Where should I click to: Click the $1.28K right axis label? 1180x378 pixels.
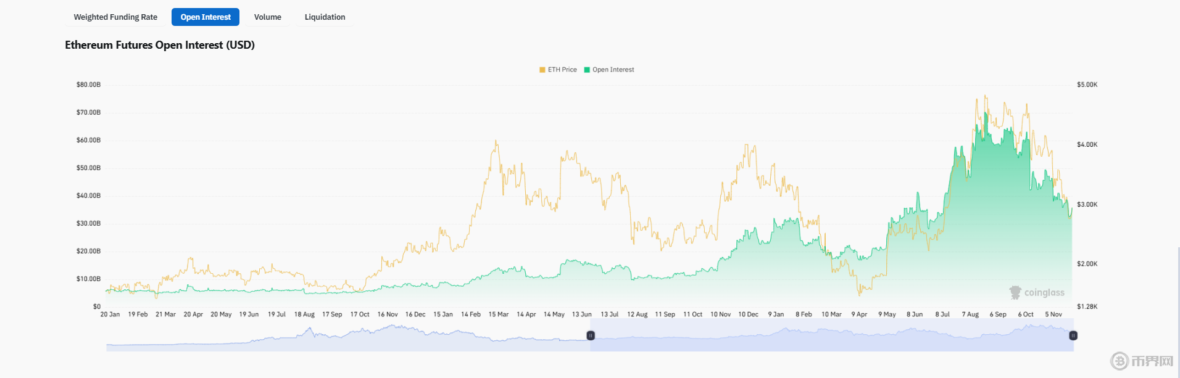click(1087, 306)
